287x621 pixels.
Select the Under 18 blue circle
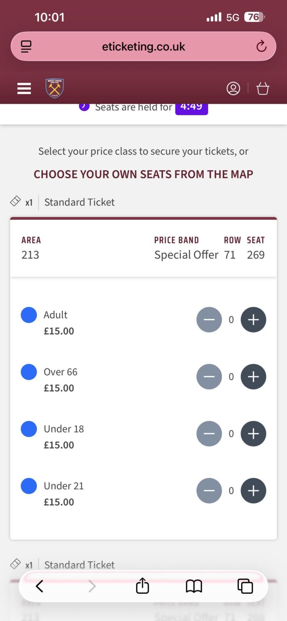pos(29,429)
